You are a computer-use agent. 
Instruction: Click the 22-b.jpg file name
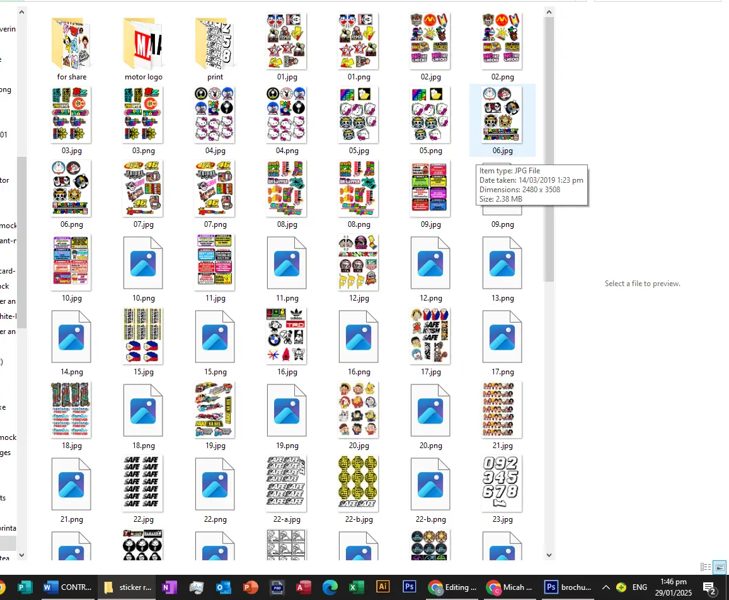point(359,519)
